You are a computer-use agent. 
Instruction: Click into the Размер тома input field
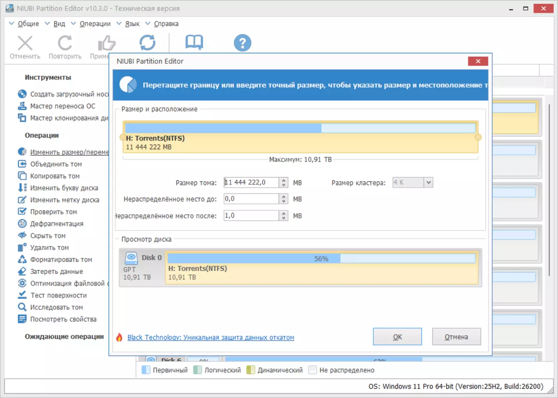coord(251,182)
